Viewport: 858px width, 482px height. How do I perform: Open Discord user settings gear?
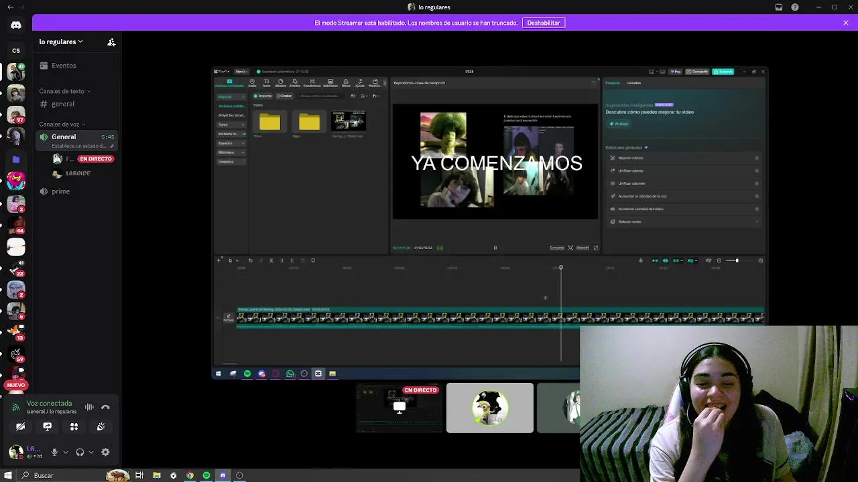[x=105, y=453]
